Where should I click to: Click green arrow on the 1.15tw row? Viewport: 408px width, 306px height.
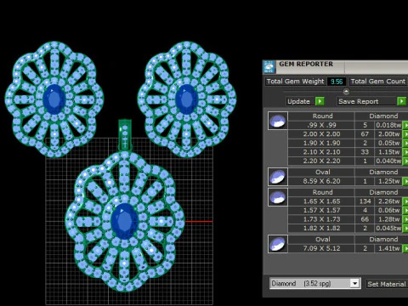tap(405, 152)
